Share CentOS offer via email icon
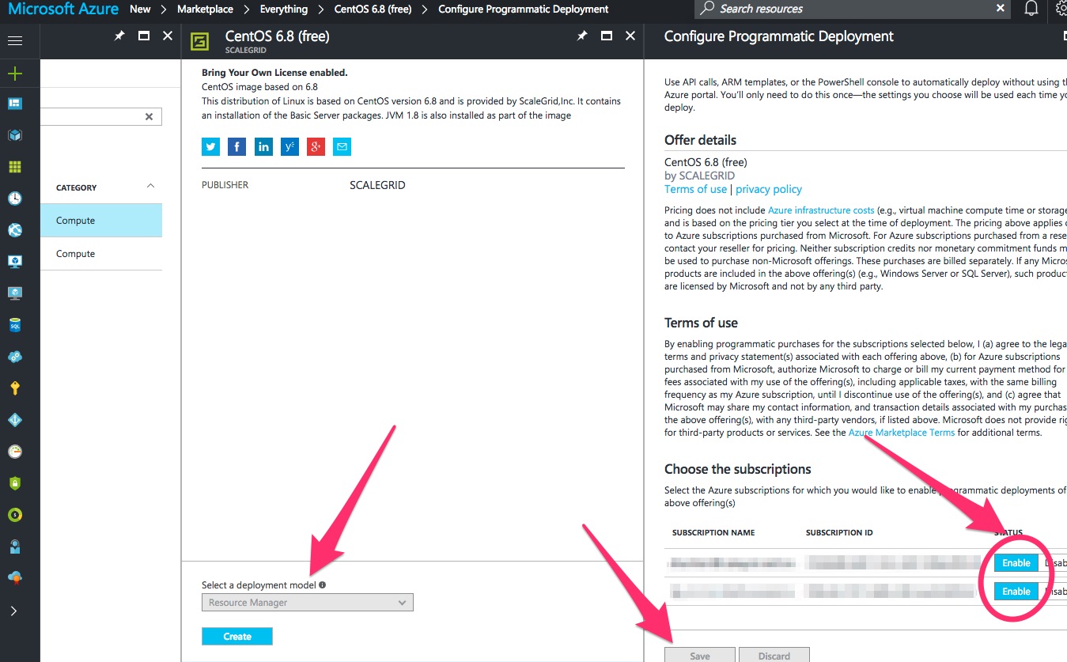The image size is (1067, 662). [x=342, y=146]
